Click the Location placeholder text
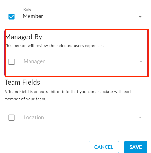 pos(34,117)
